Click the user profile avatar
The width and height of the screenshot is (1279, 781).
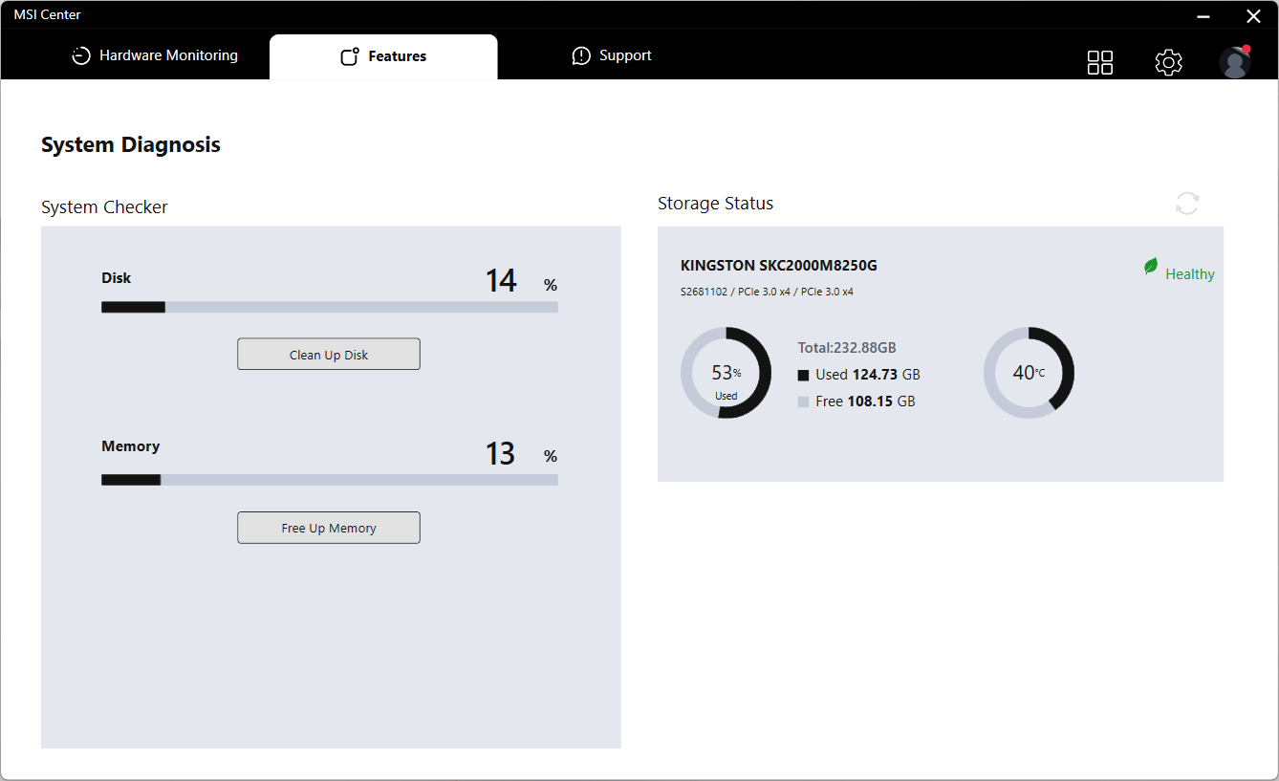coord(1235,63)
